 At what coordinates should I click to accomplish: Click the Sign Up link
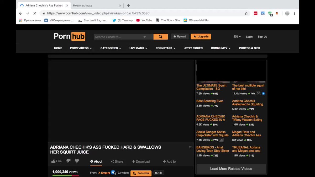[262, 37]
